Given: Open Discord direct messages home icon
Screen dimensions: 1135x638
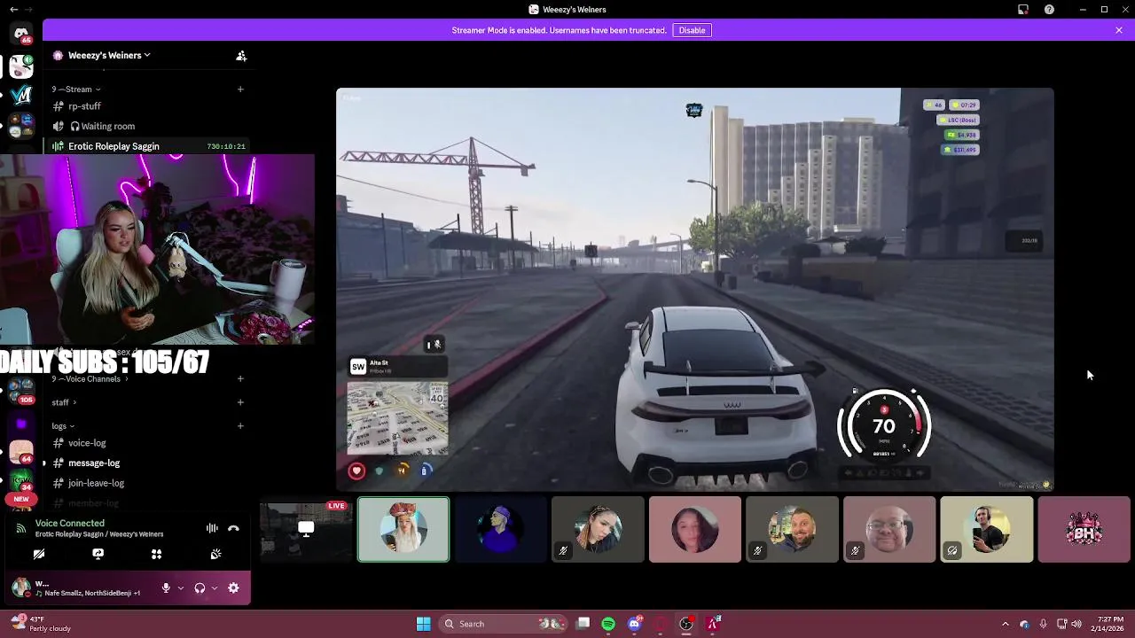Looking at the screenshot, I should [x=21, y=34].
